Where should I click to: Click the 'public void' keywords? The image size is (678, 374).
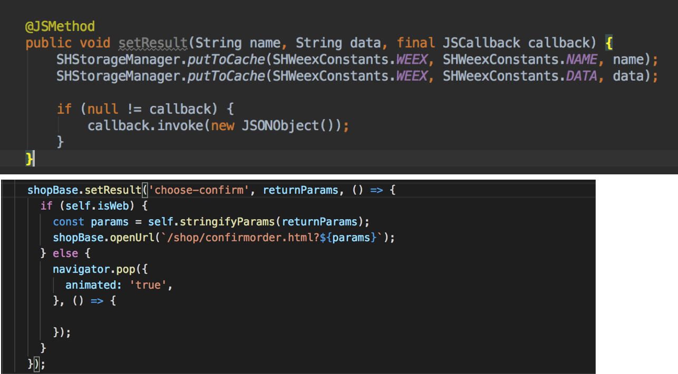pyautogui.click(x=68, y=43)
